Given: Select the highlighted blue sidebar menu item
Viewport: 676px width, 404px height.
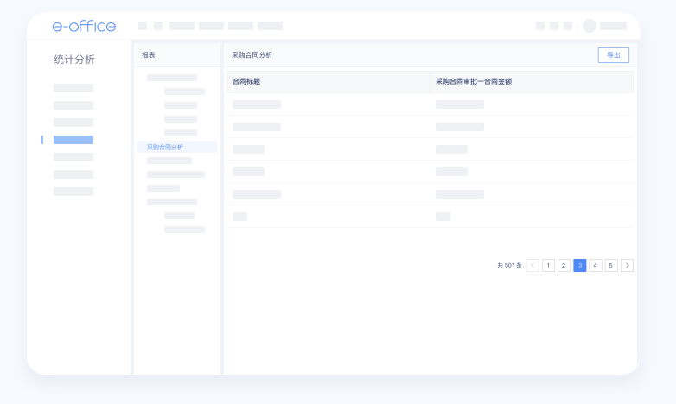Looking at the screenshot, I should click(x=73, y=140).
